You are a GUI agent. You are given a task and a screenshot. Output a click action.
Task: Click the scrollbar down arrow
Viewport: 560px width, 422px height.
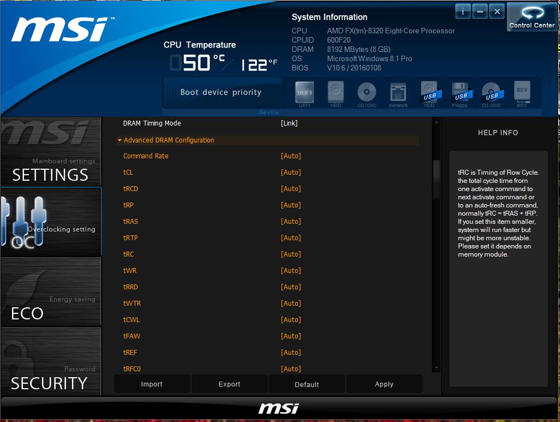point(436,368)
